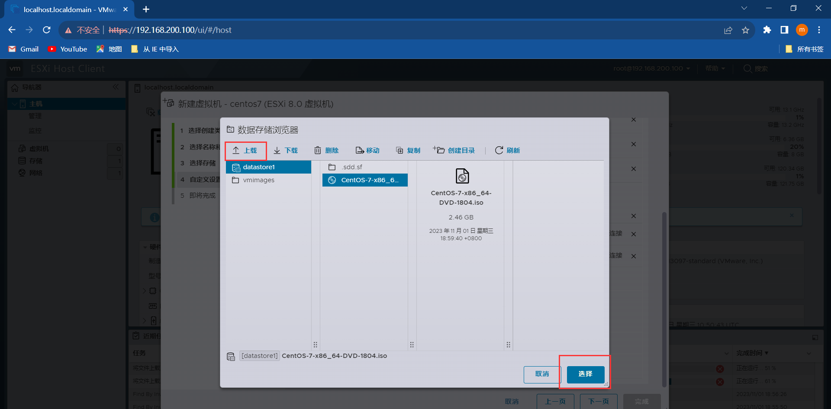Select 主机 in navigator
The height and width of the screenshot is (409, 831).
point(66,104)
